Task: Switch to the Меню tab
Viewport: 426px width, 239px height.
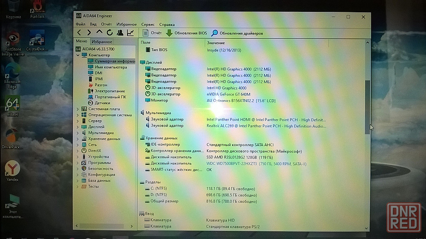Action: 81,41
